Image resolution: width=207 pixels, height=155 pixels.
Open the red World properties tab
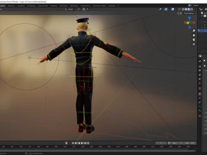(200, 83)
